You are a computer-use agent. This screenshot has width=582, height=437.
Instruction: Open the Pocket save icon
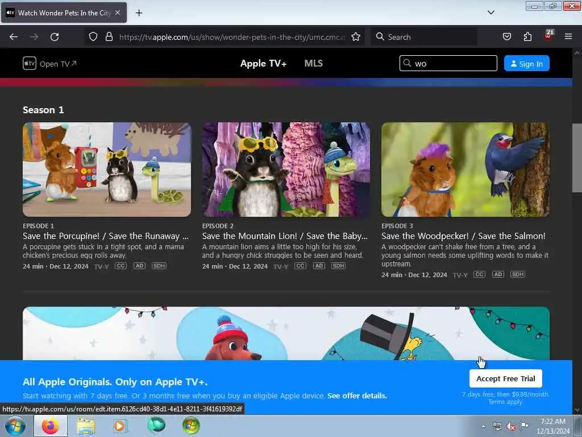(506, 36)
